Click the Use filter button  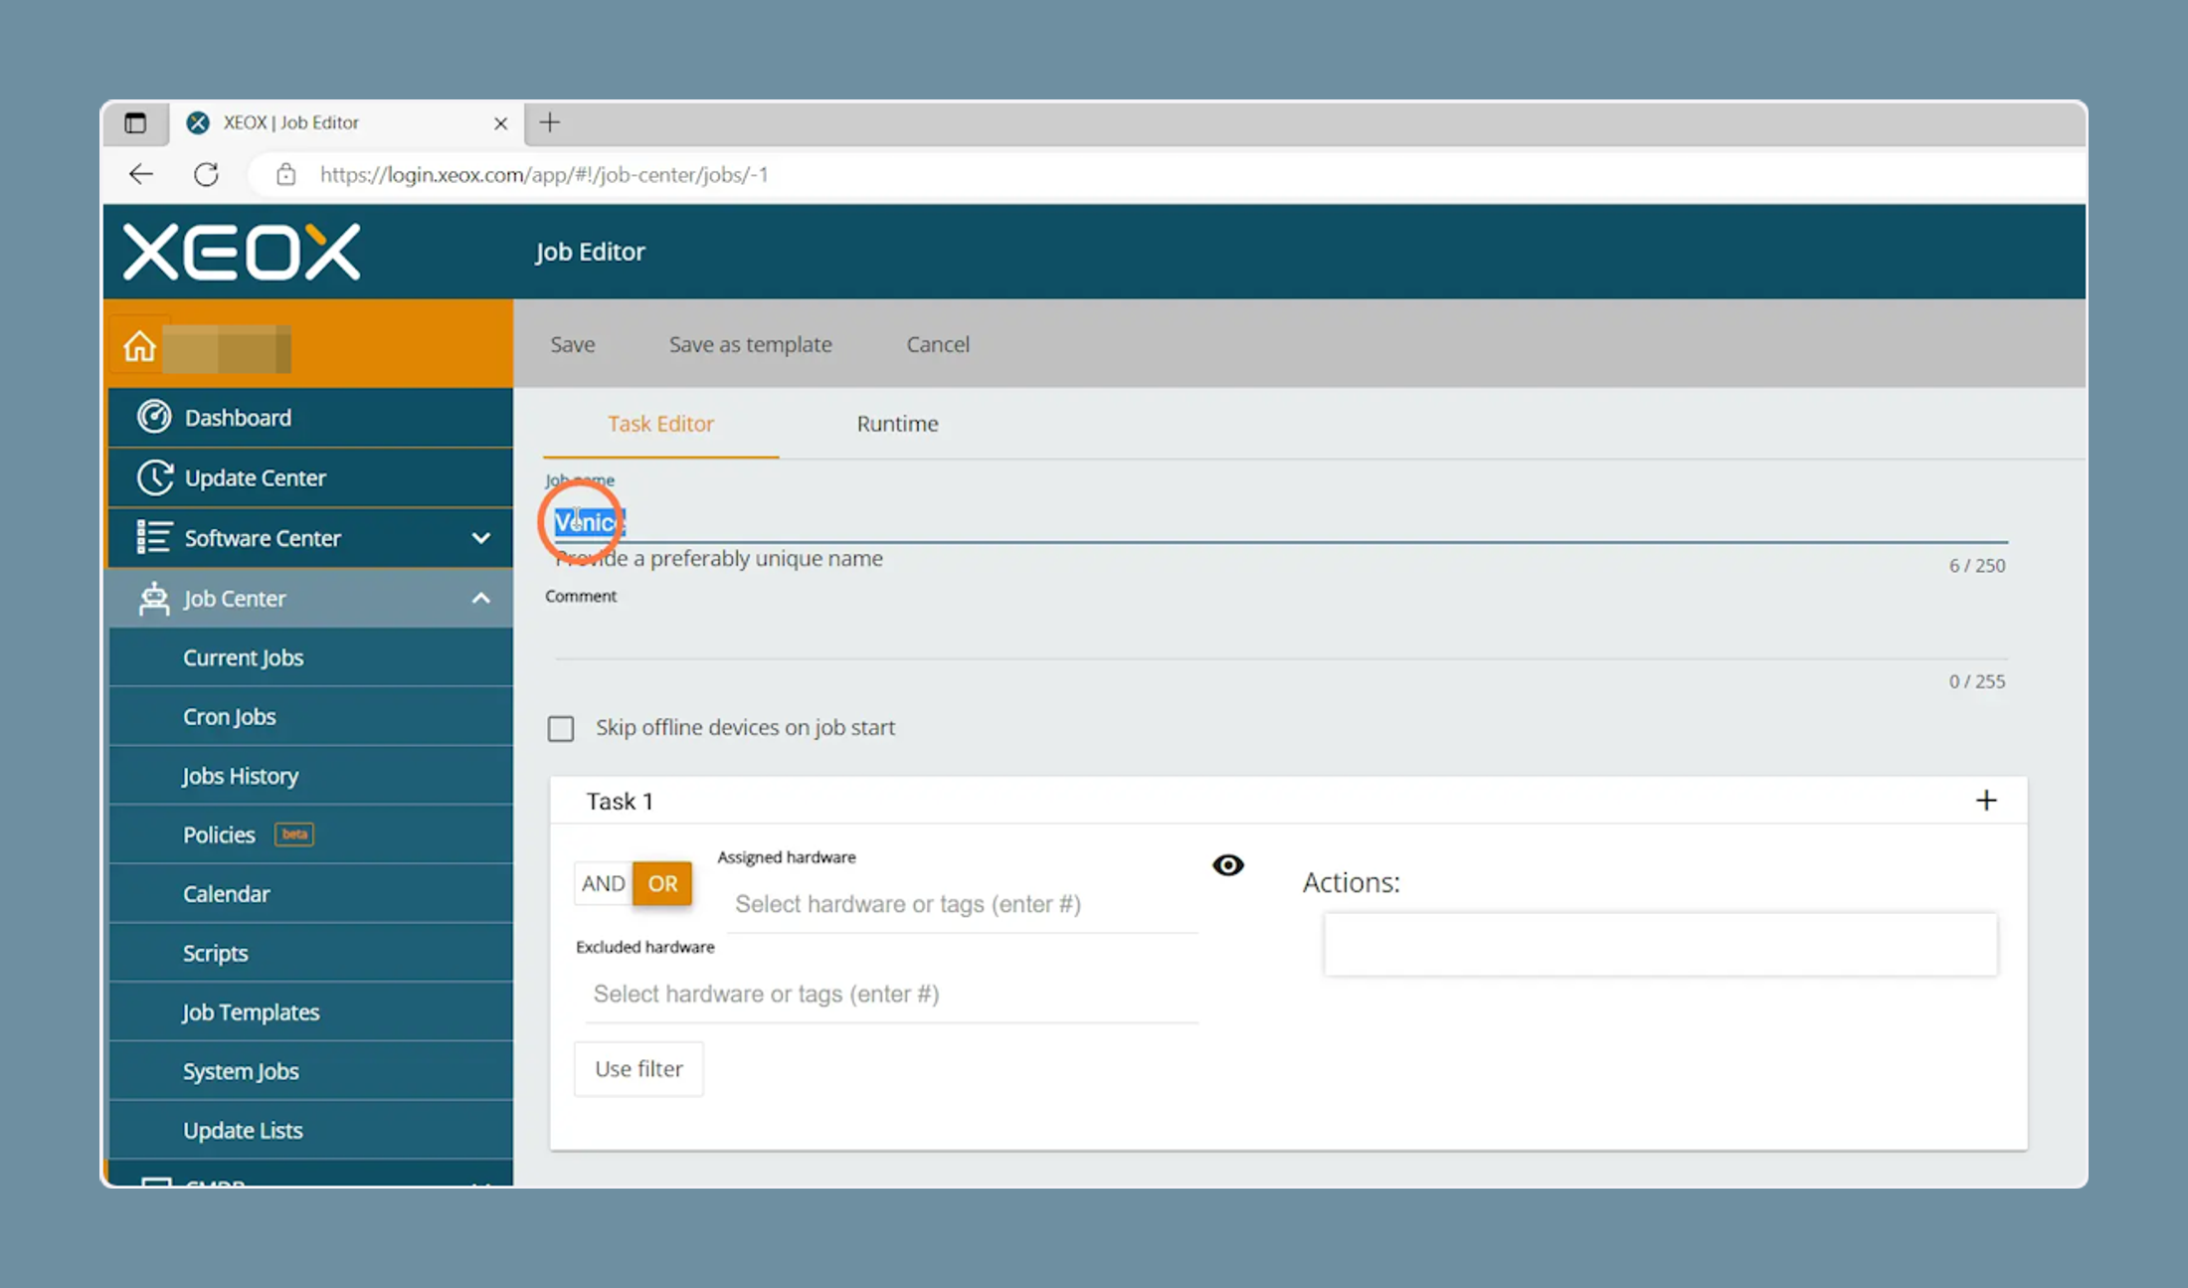click(638, 1069)
